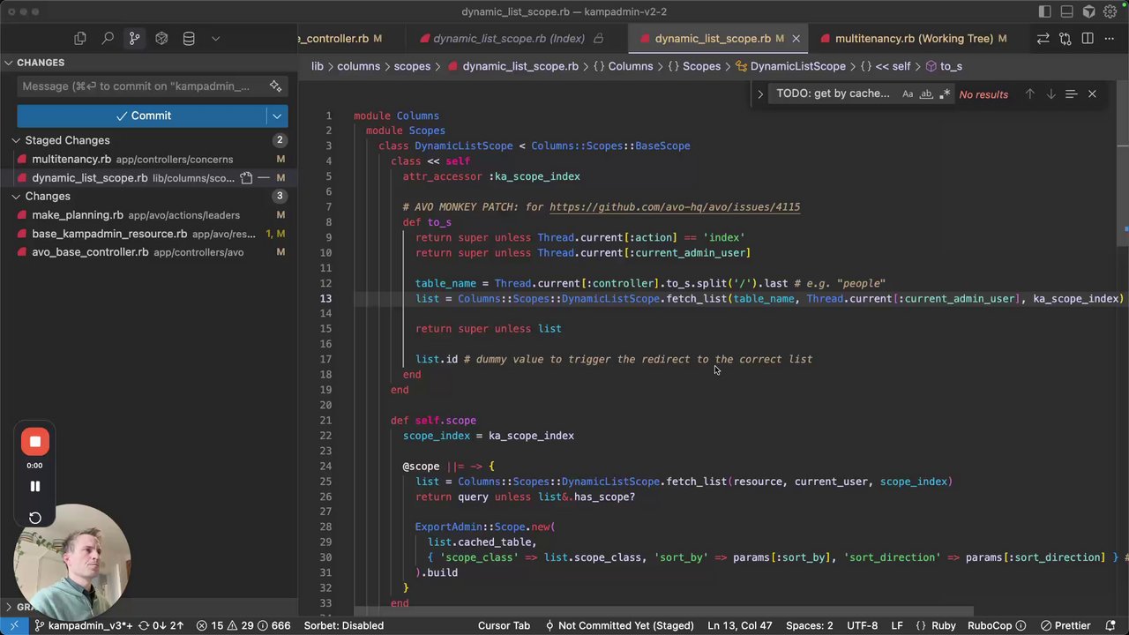Click the next match down arrow
The width and height of the screenshot is (1129, 635).
click(x=1050, y=93)
